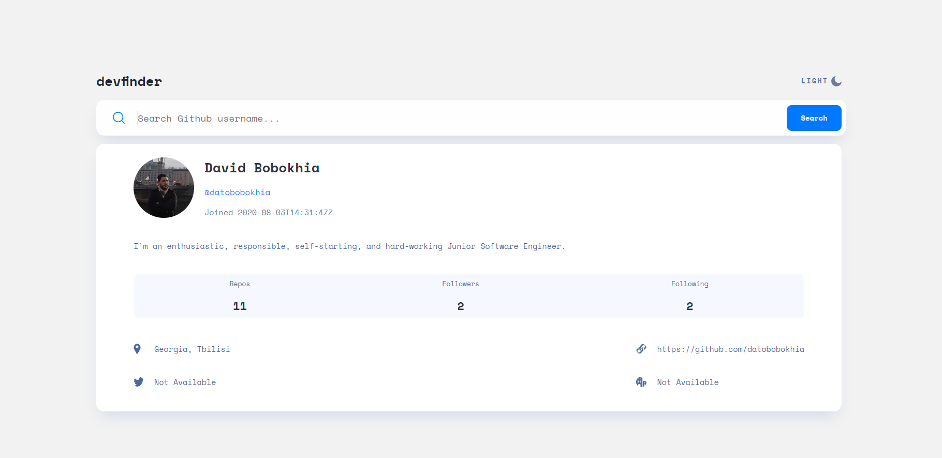The height and width of the screenshot is (458, 942).
Task: Click the devfinder logo text
Action: (x=128, y=81)
